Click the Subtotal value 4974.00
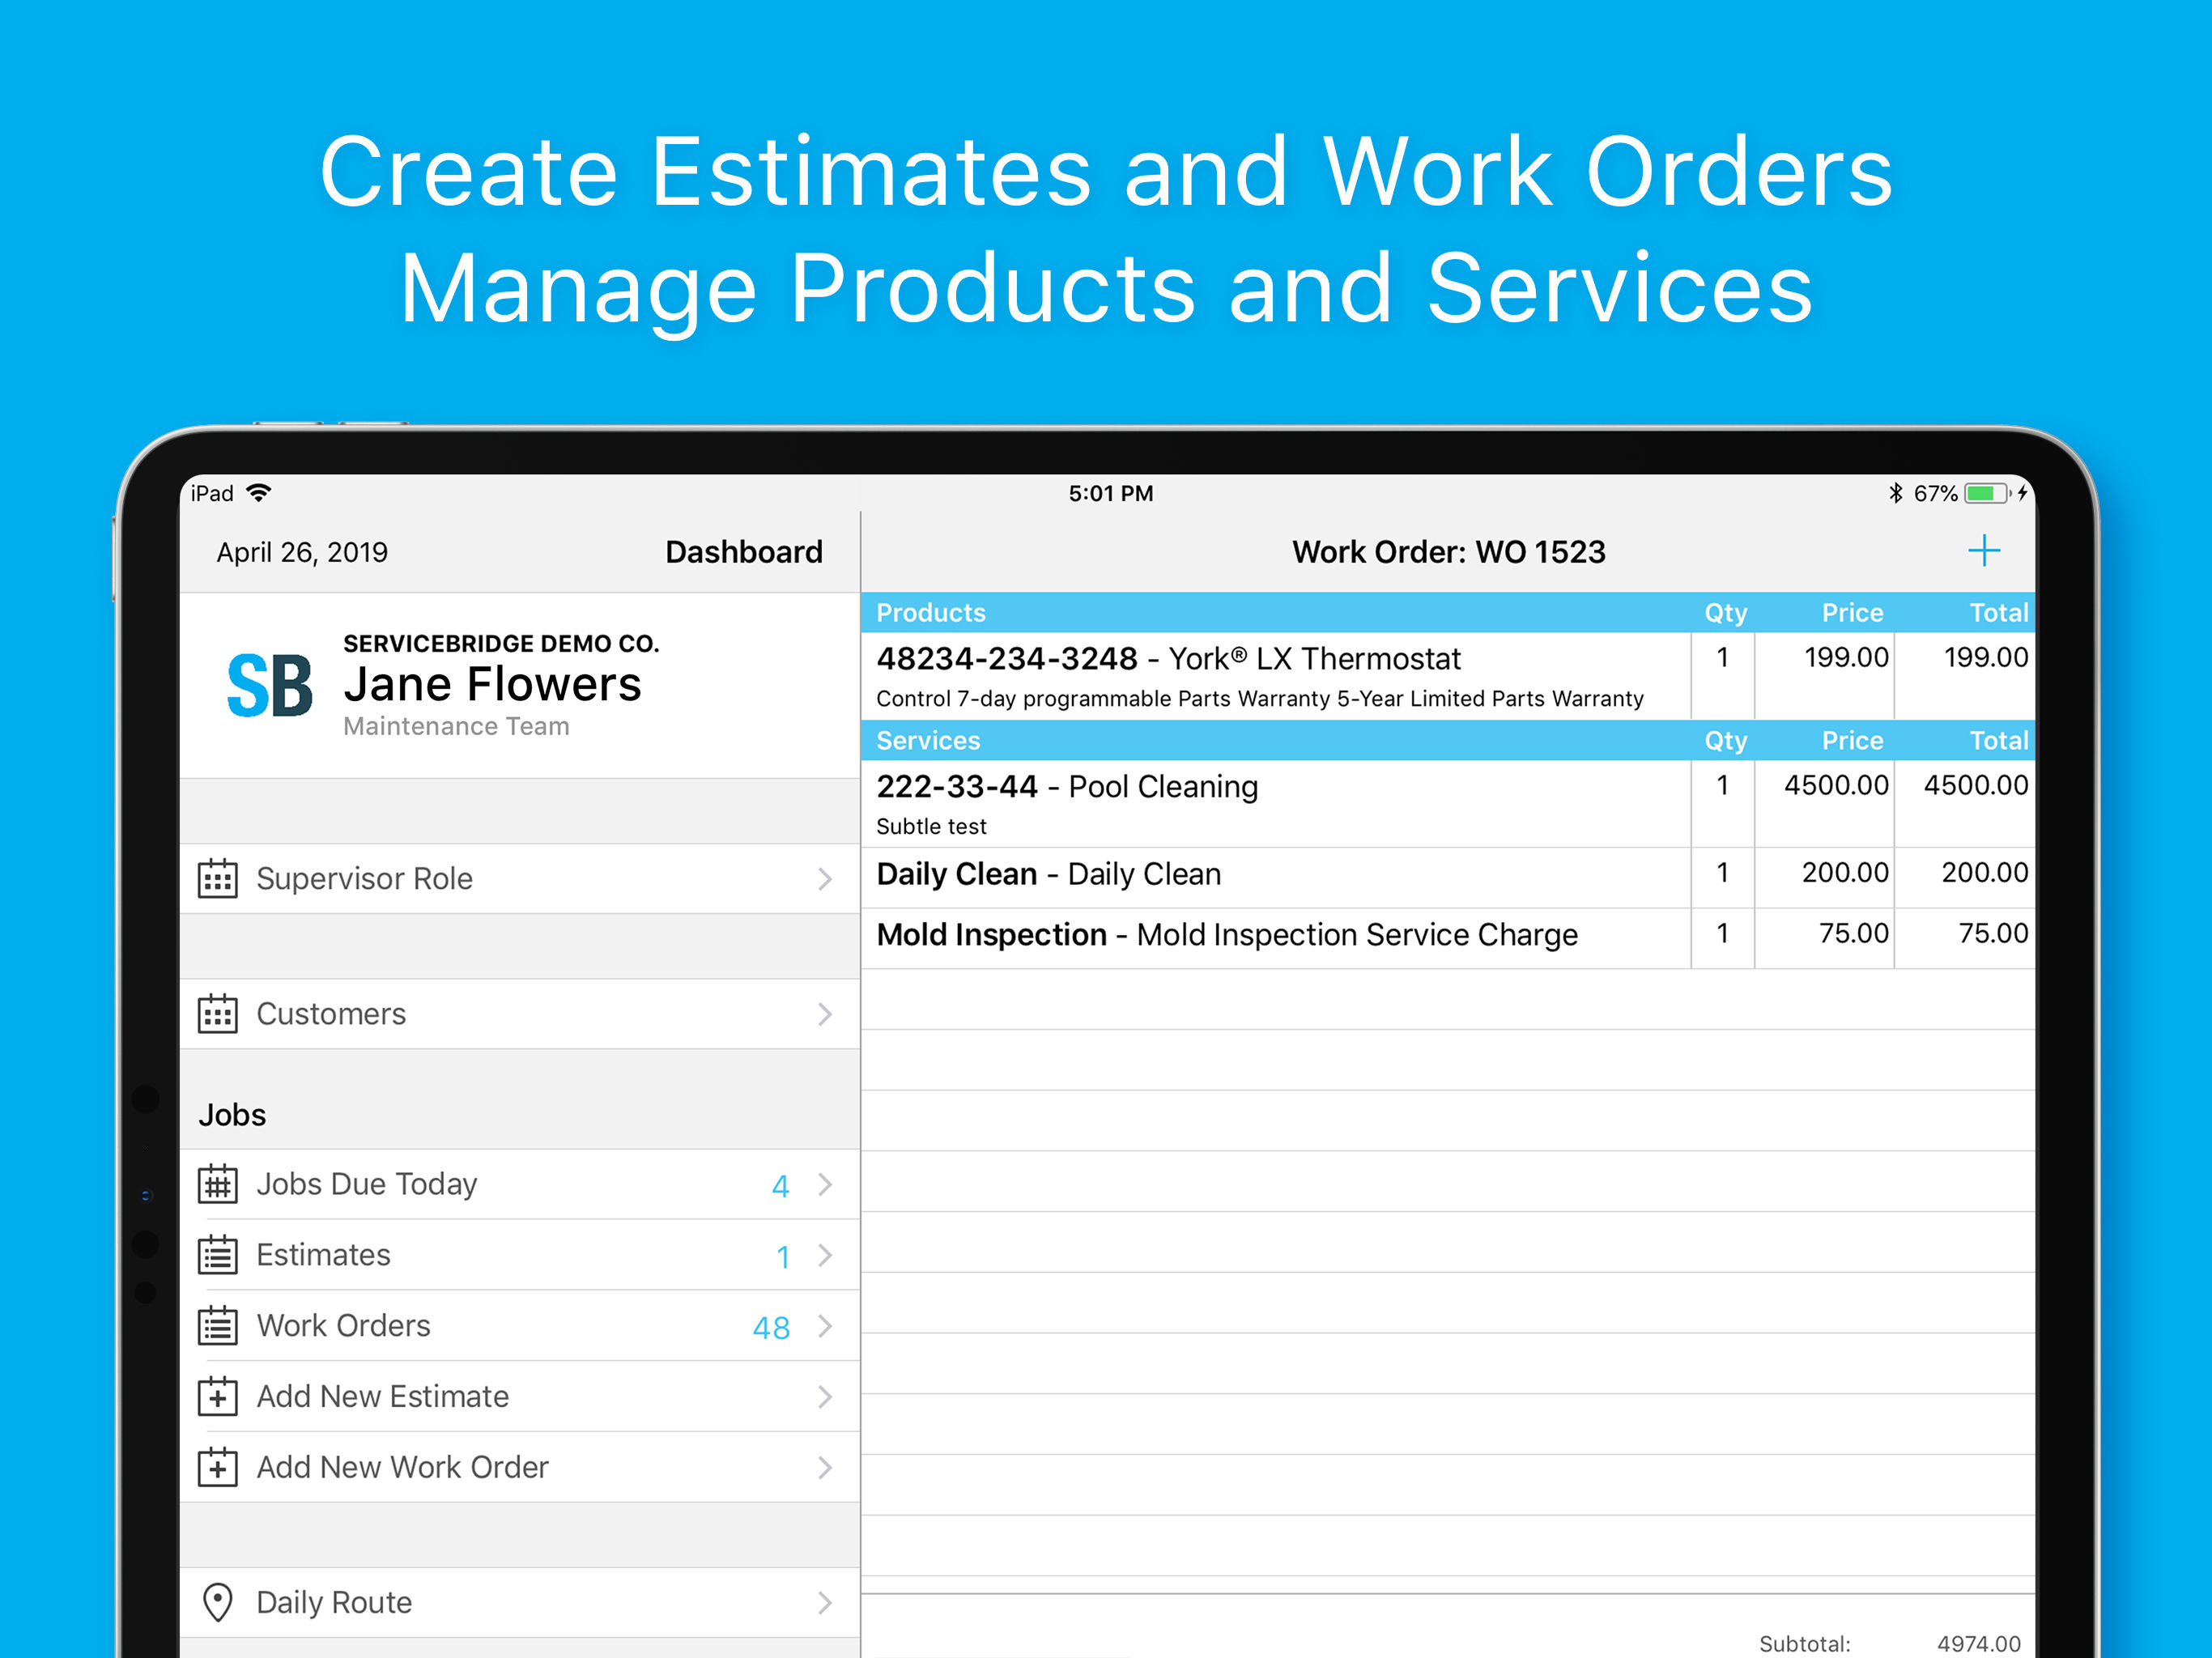2212x1658 pixels. point(1978,1644)
